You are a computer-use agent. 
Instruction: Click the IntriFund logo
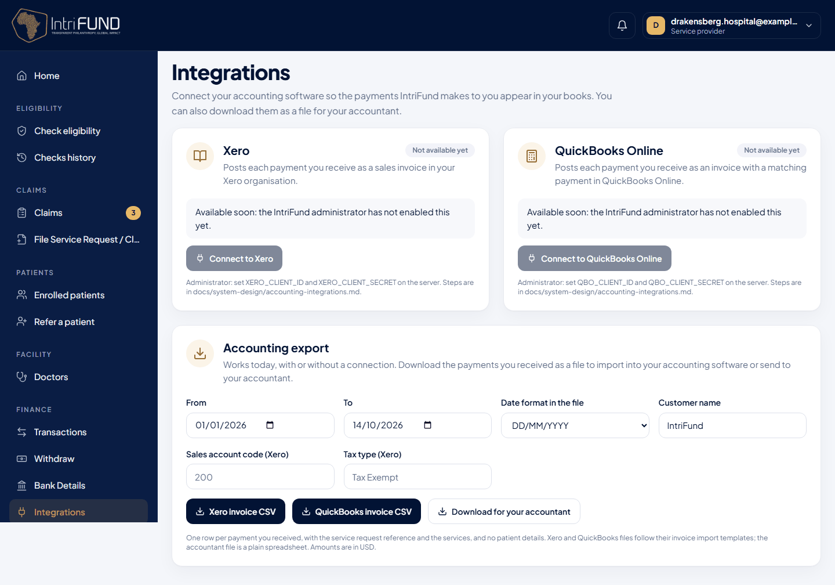66,25
